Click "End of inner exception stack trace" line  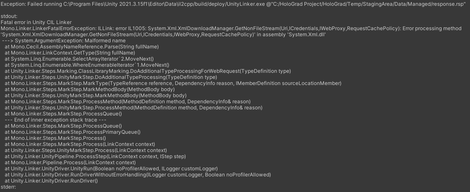coord(56,120)
